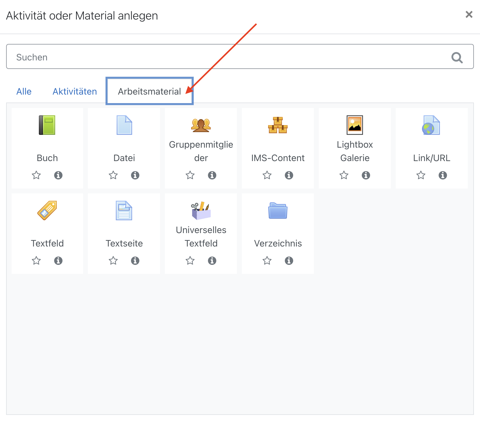The image size is (480, 421).
Task: Open info details for IMS-Content
Action: (x=289, y=175)
